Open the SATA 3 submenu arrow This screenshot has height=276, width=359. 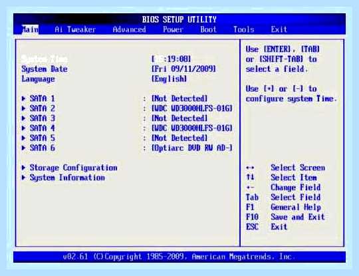click(x=23, y=118)
